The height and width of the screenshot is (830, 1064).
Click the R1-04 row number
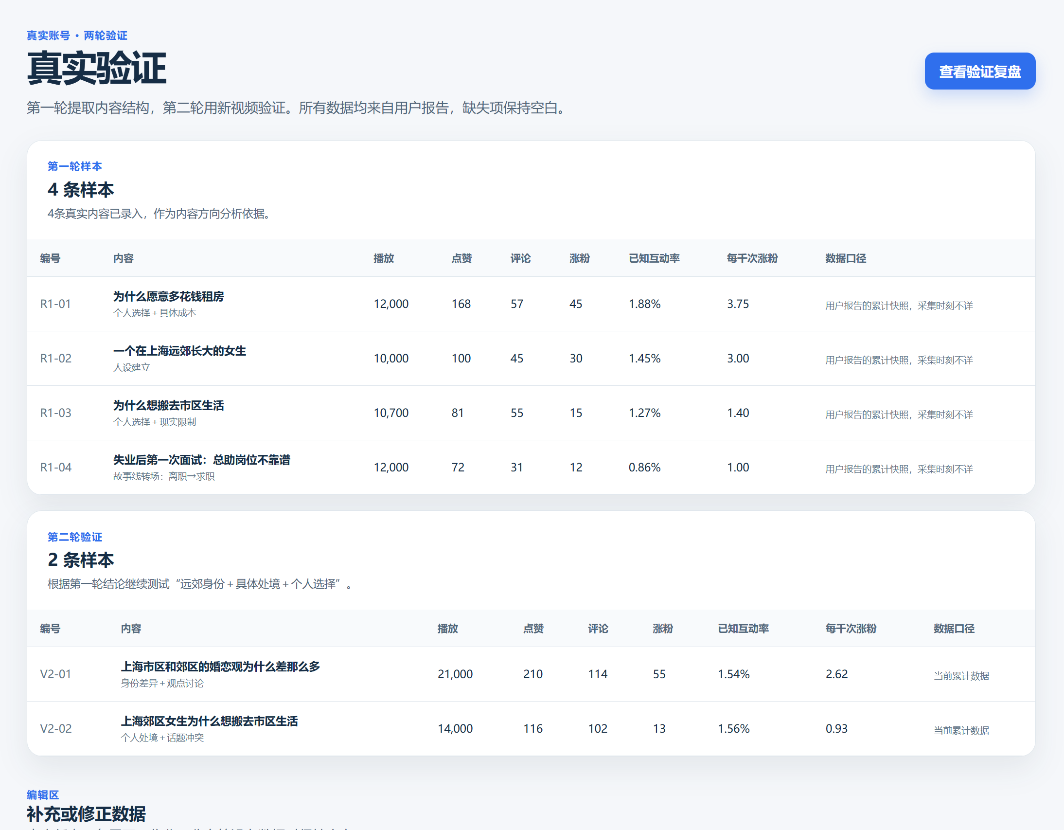click(55, 468)
